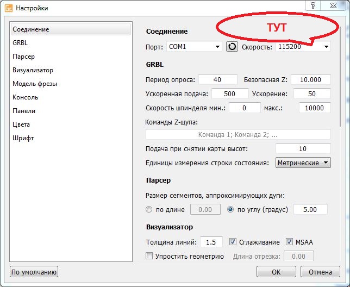The image size is (350, 287).
Task: Close the Настройки dialog window
Action: pos(333,5)
